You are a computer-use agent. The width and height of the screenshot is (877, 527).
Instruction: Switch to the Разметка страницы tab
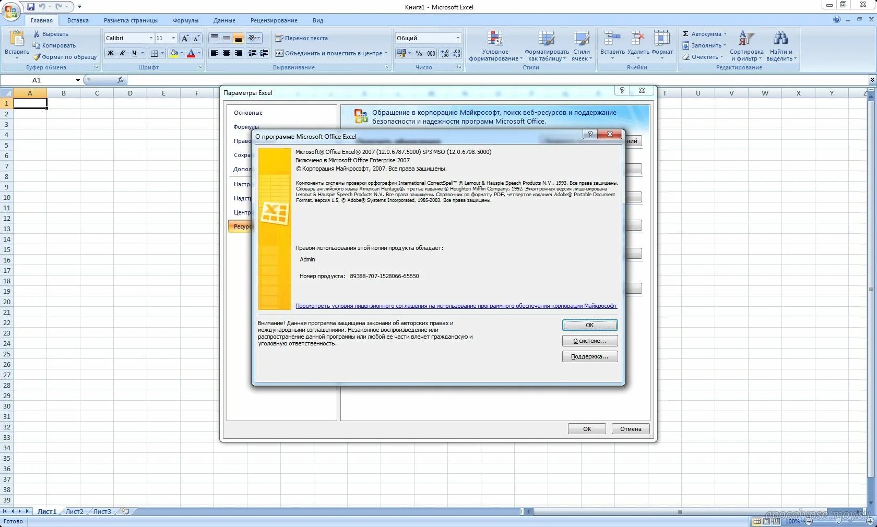(x=131, y=20)
